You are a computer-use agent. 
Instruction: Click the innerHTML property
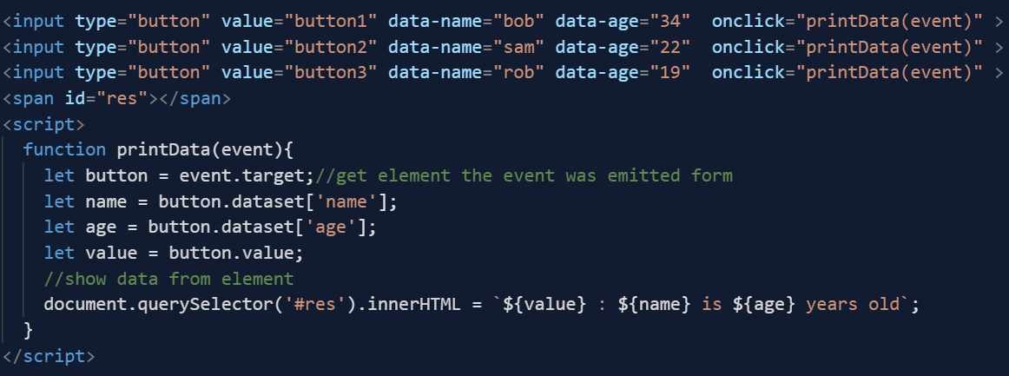(x=406, y=305)
